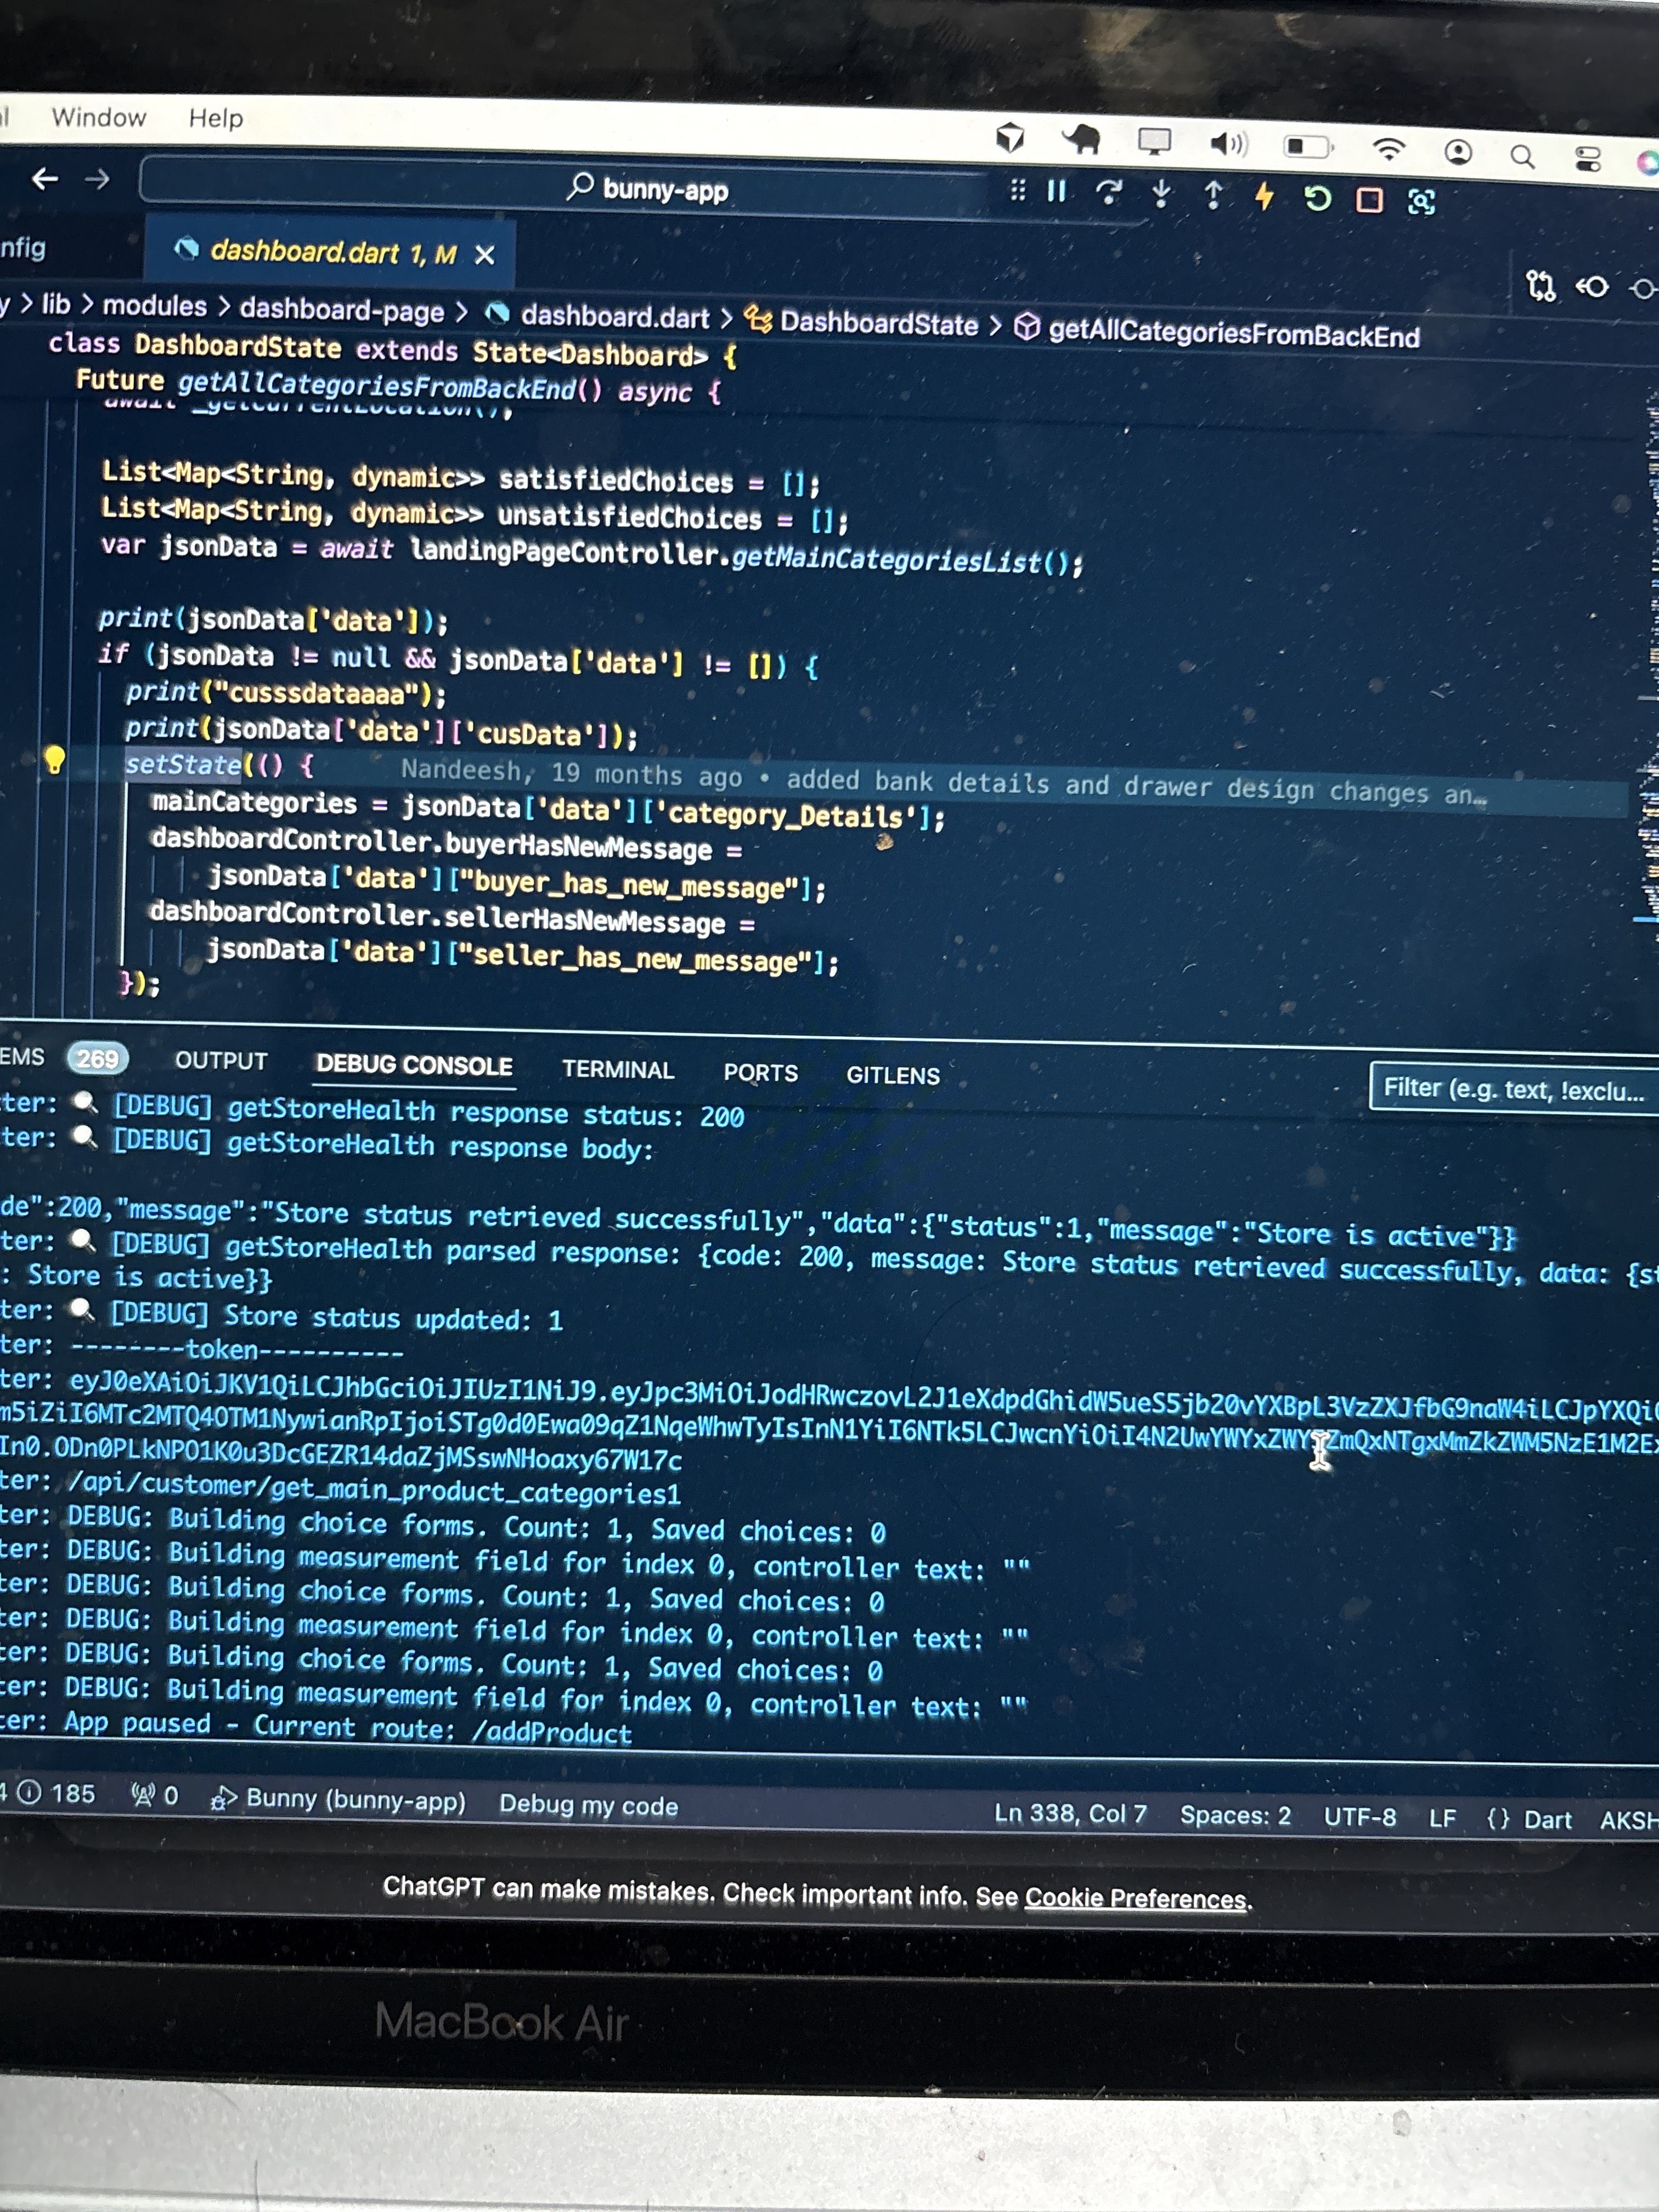Open the Cookie Preferences link
The width and height of the screenshot is (1659, 2212).
1136,1898
